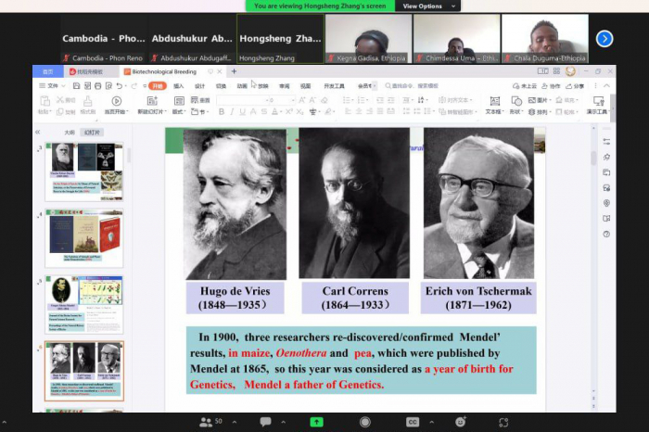Select the Gregor Mendel slide thumbnail

84,305
